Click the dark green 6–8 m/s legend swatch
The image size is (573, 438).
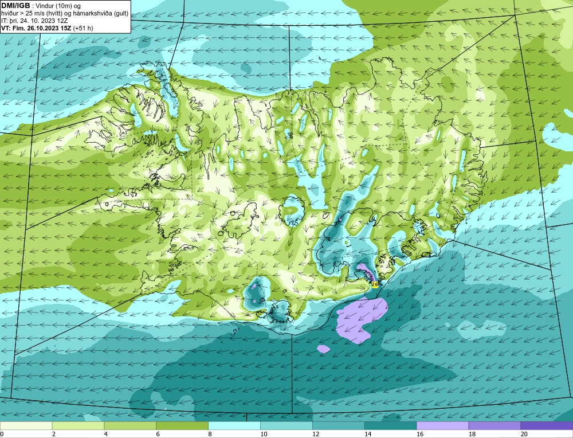tap(182, 425)
